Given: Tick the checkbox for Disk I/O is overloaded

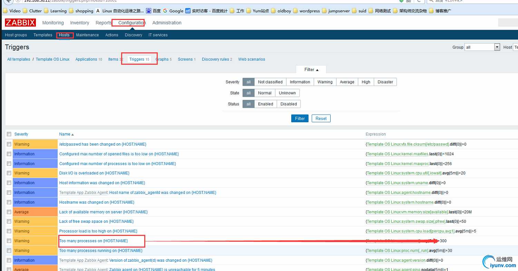Looking at the screenshot, I should (9, 173).
